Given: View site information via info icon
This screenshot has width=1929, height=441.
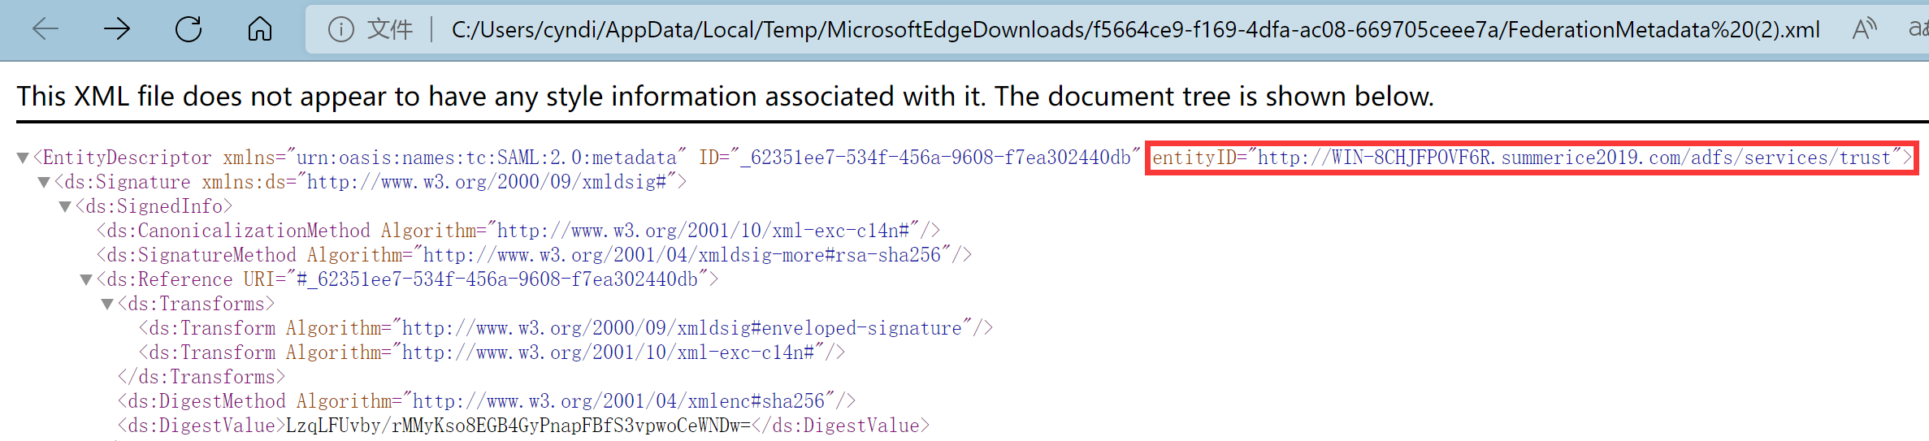Looking at the screenshot, I should tap(340, 30).
